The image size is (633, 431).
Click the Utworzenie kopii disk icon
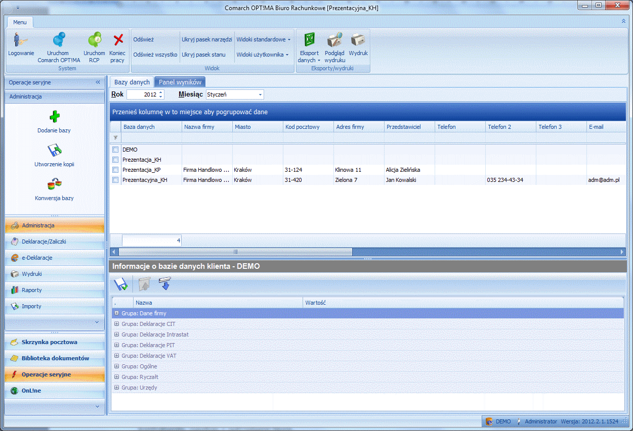(54, 151)
